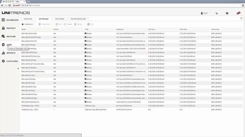The width and height of the screenshot is (245, 137).
Task: Select the browser tab titled Jobs
Action: pos(13,2)
